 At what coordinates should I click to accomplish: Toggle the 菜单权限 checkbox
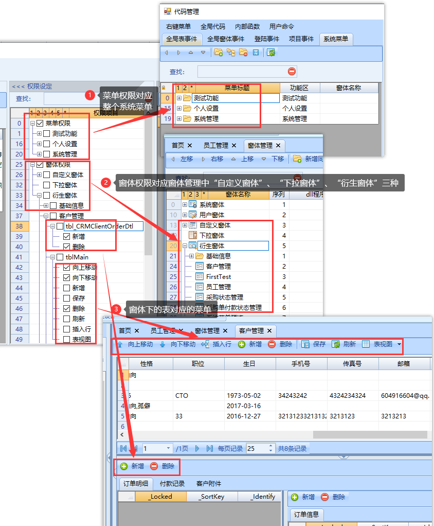(40, 123)
